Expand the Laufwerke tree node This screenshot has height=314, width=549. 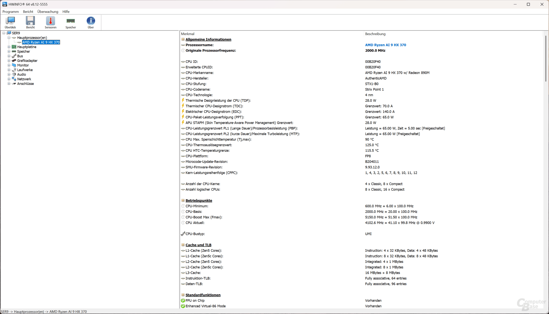pyautogui.click(x=9, y=70)
